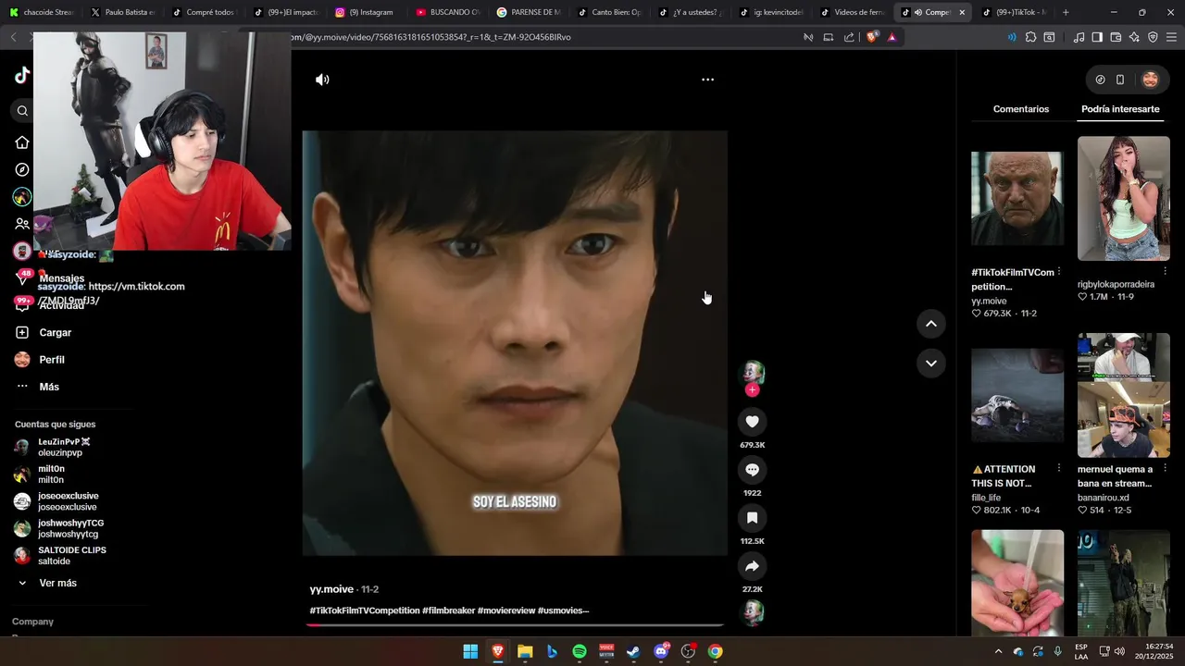Go to next video with down chevron
This screenshot has height=666, width=1185.
930,364
